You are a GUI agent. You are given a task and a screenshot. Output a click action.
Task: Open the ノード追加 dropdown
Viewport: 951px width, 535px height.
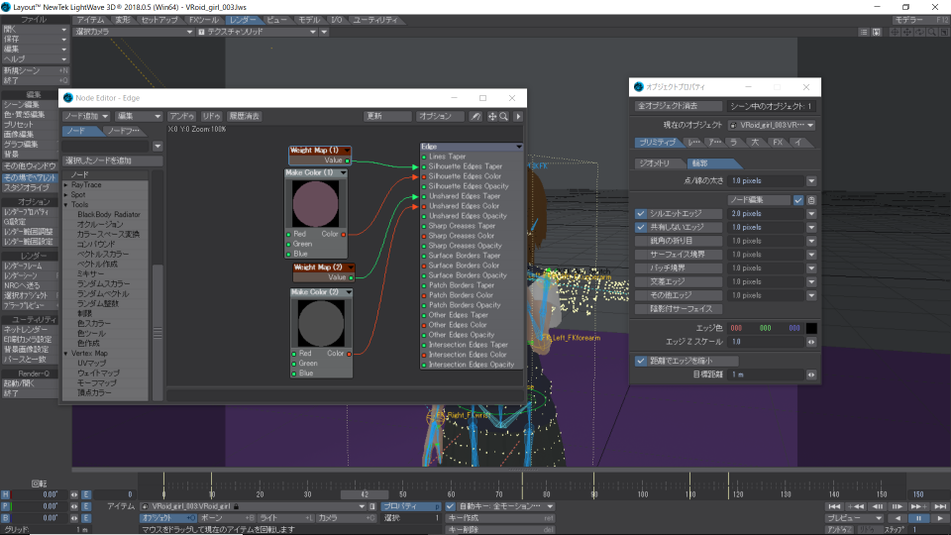[x=86, y=117]
